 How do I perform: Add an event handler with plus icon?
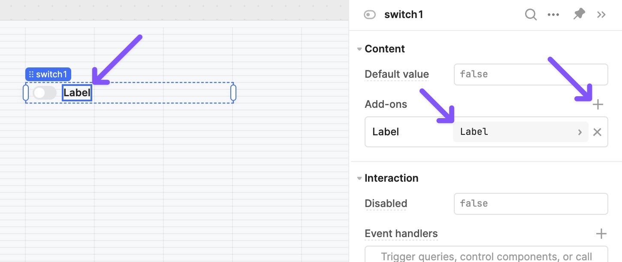tap(601, 234)
